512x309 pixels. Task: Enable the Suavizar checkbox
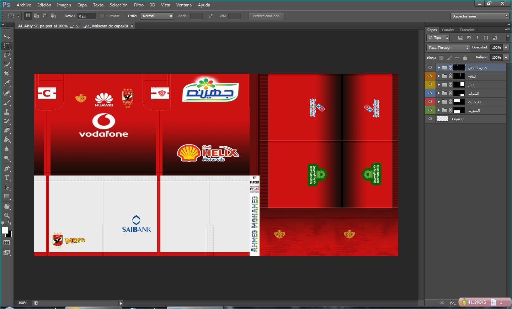(x=102, y=16)
